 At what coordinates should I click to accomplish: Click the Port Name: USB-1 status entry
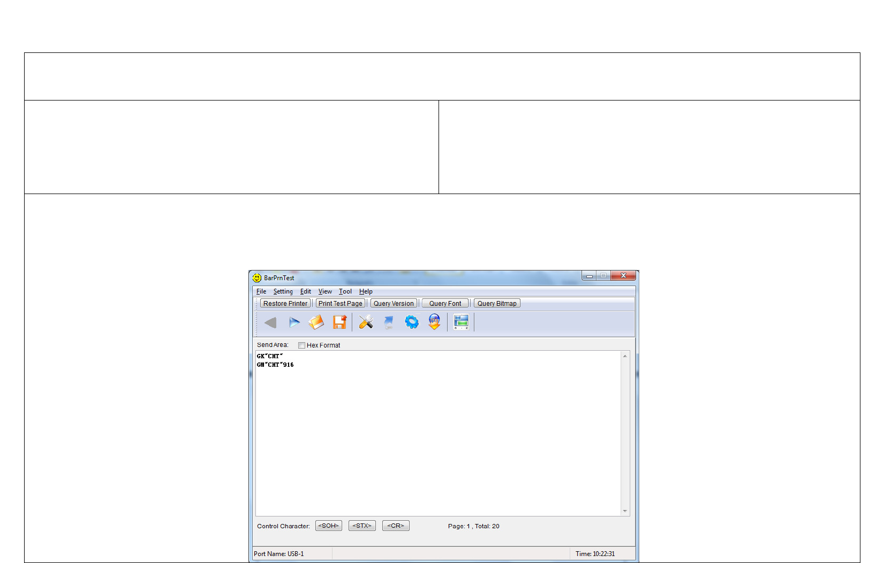279,554
